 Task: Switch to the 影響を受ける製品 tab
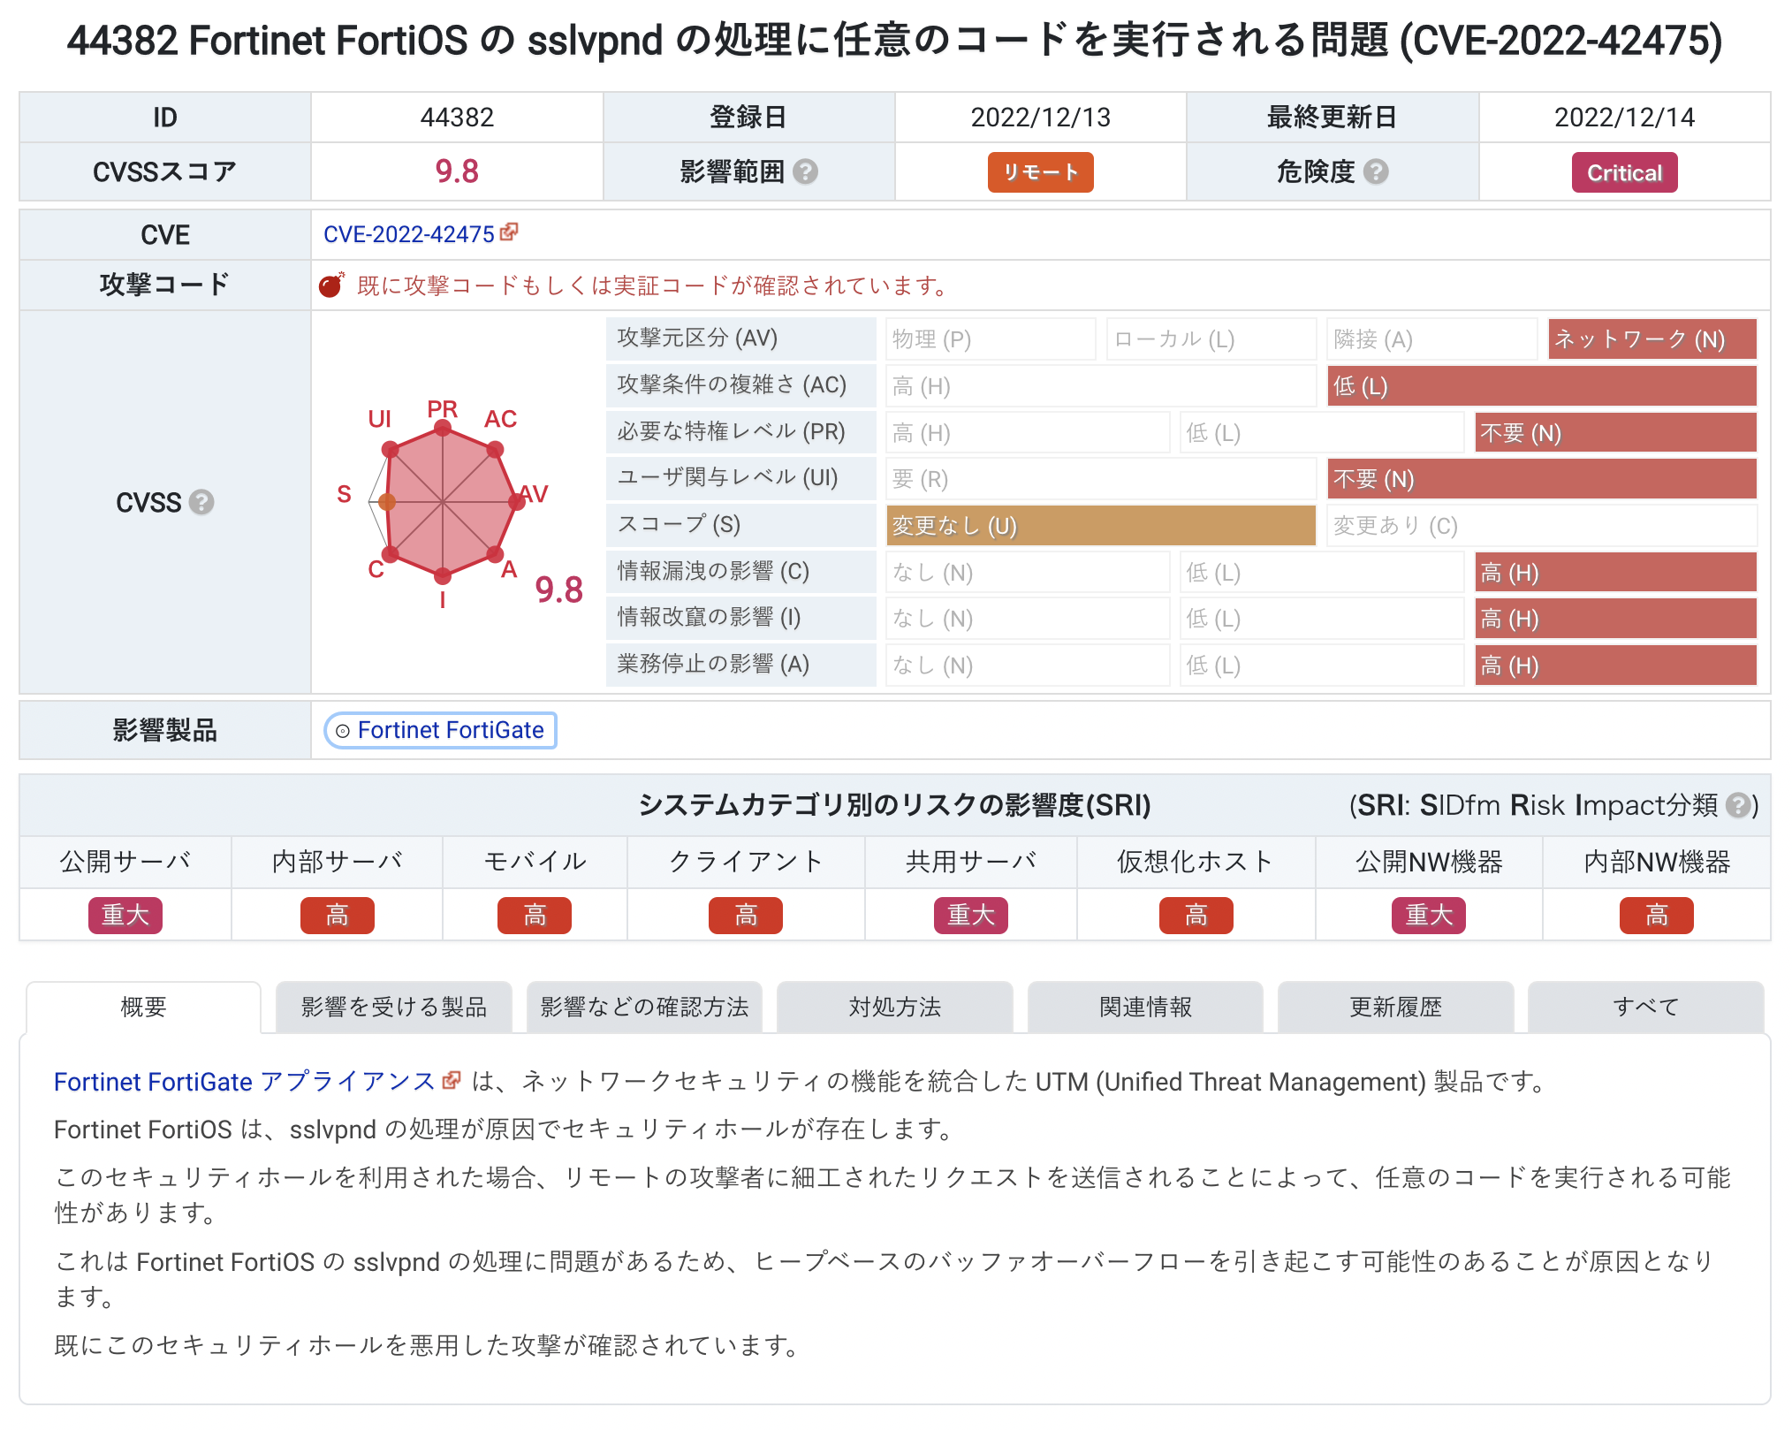(x=393, y=1007)
